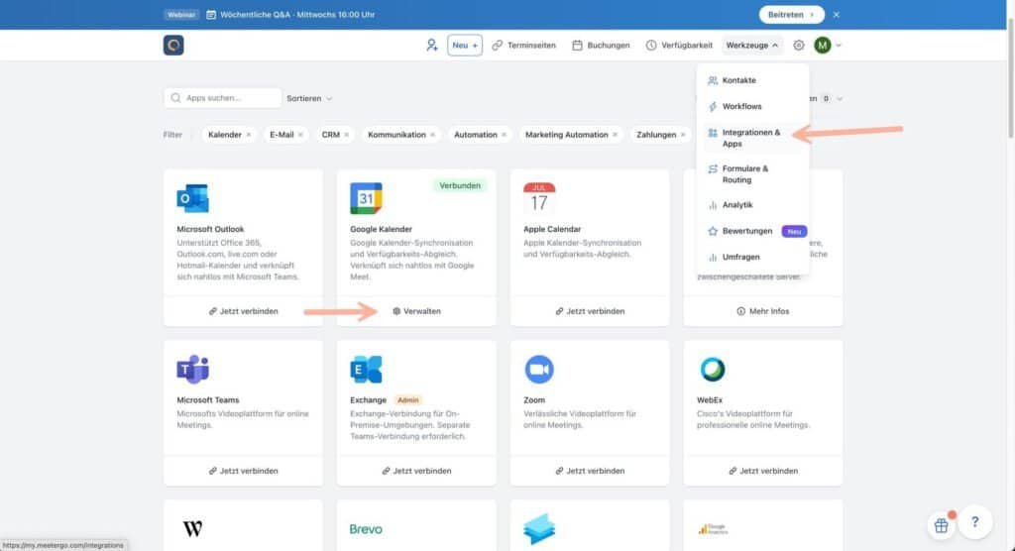Connect Apple Calendar via Jetzt verbinden
The image size is (1015, 551).
click(x=590, y=311)
